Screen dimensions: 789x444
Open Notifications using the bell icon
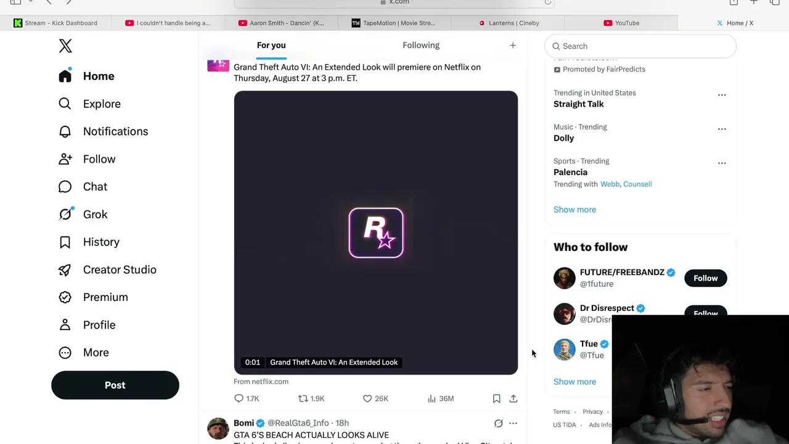tap(65, 131)
